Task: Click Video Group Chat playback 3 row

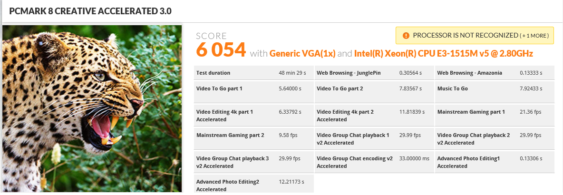Action: click(x=254, y=162)
